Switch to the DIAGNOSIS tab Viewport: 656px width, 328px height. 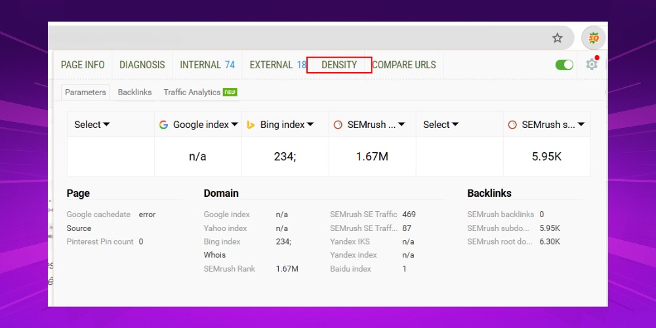coord(142,65)
